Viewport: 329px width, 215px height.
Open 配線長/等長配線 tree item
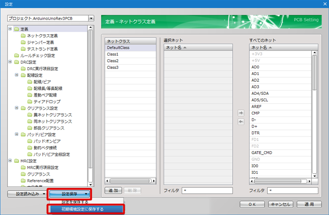[x=48, y=88]
